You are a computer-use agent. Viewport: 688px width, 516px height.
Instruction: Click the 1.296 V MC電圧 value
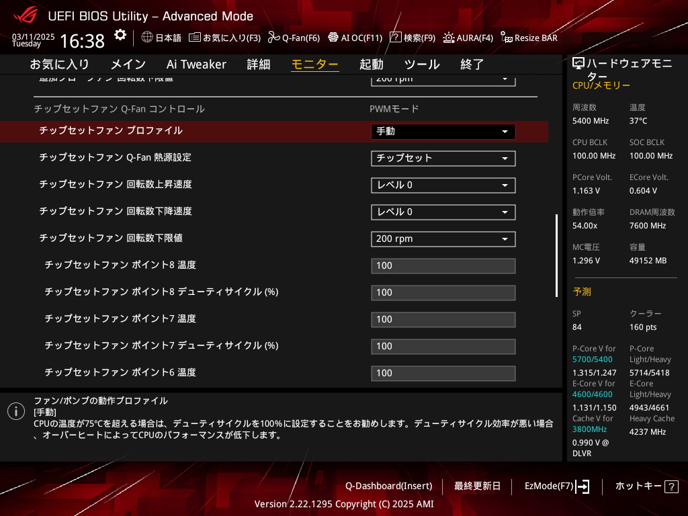pos(586,261)
